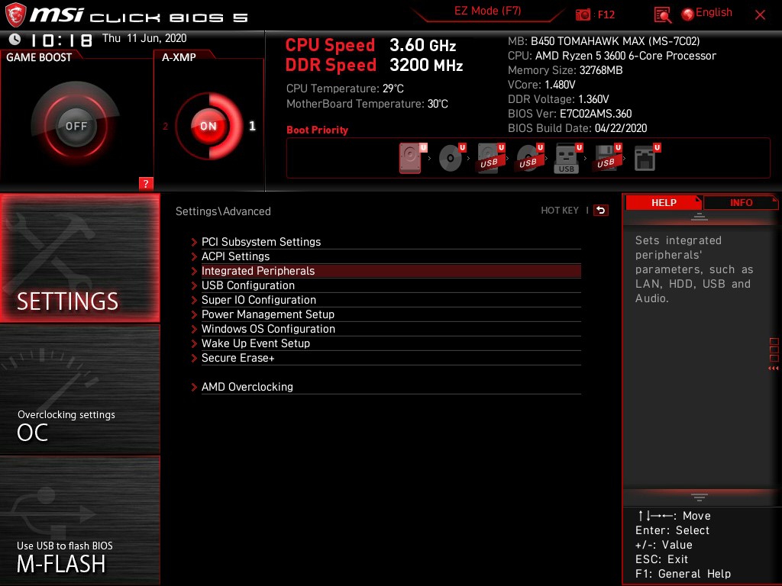
Task: Click the DDR Speed 3200 MHz readout
Action: click(x=374, y=66)
